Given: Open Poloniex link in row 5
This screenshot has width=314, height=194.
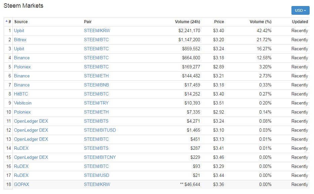Looking at the screenshot, I should coord(22,67).
